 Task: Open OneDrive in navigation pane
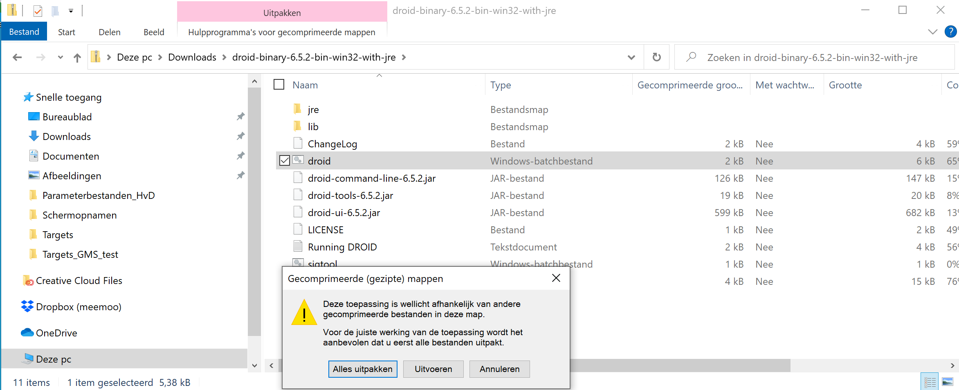(56, 333)
